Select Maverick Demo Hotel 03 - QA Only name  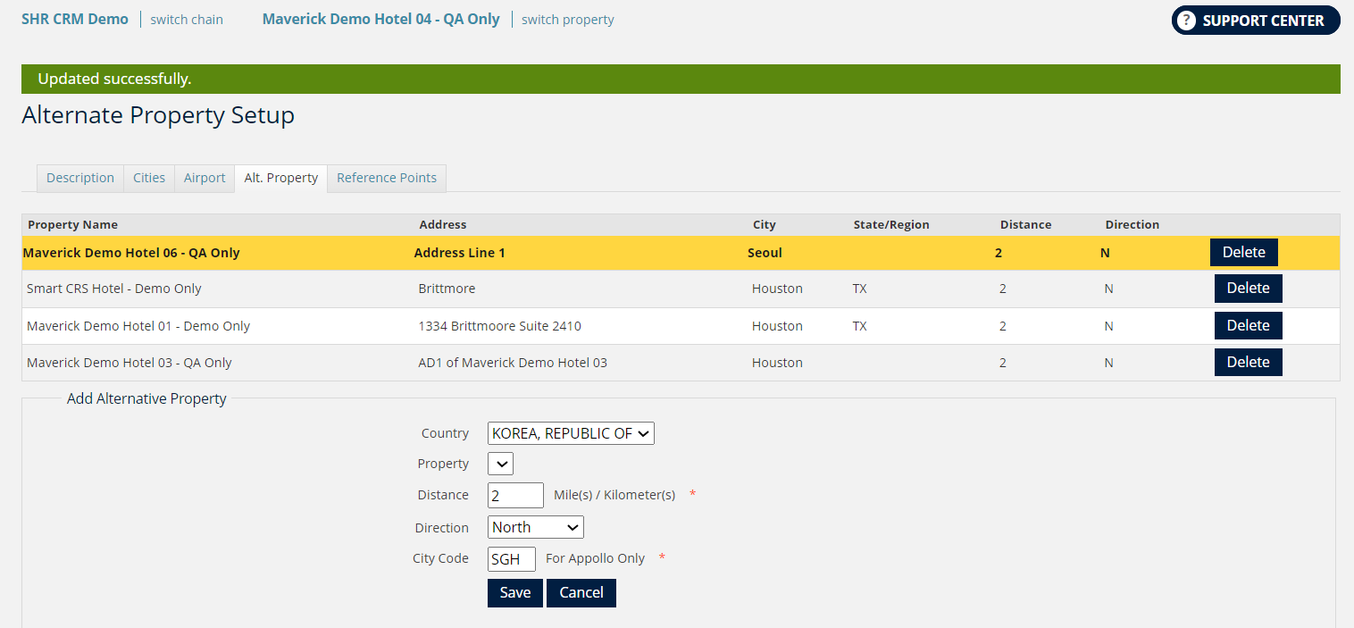[x=130, y=363]
